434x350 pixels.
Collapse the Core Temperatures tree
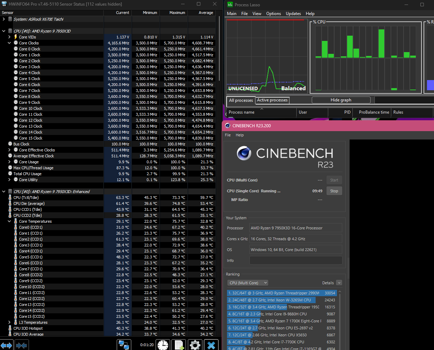click(9, 221)
